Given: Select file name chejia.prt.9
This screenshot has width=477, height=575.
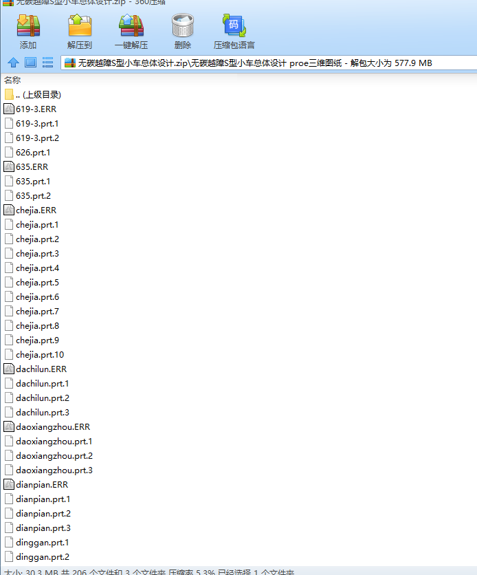Looking at the screenshot, I should coord(37,340).
